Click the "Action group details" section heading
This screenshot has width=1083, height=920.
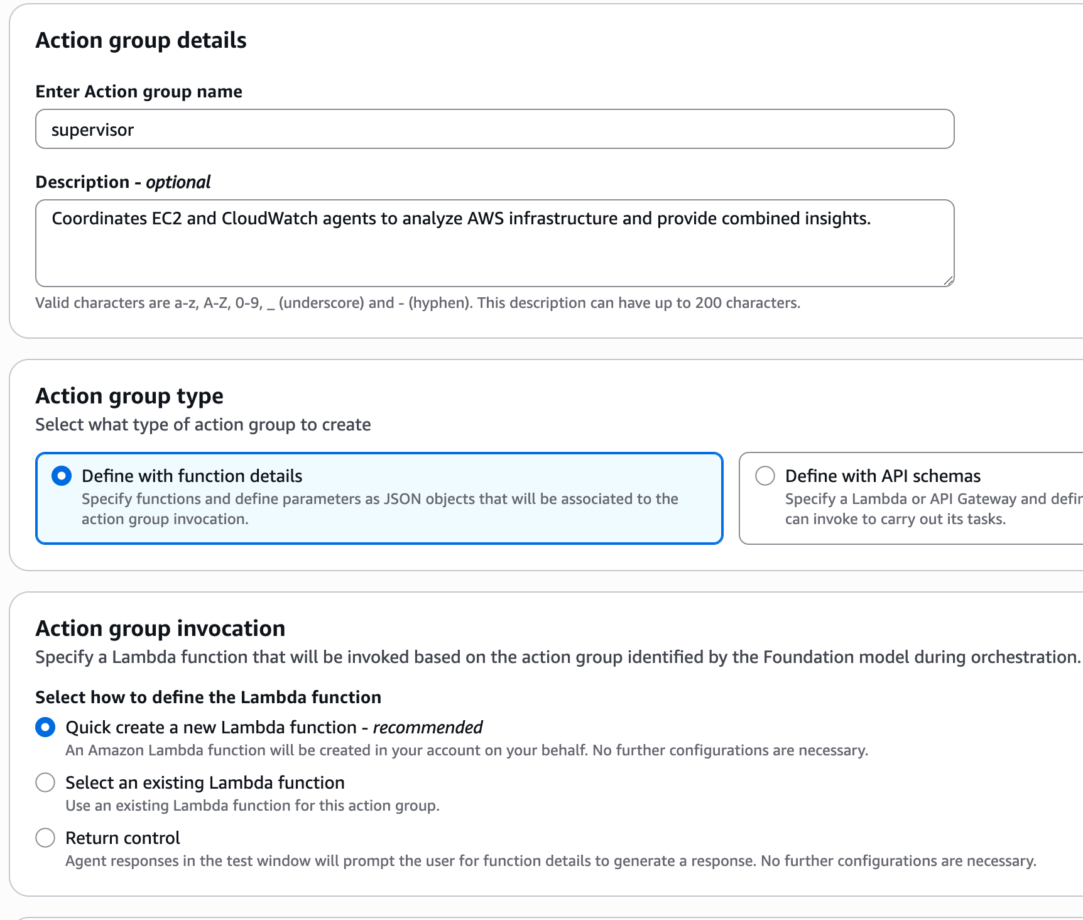[141, 40]
